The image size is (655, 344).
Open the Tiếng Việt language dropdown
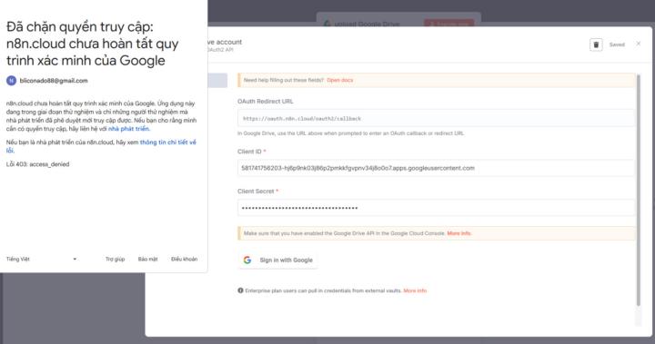coord(41,259)
